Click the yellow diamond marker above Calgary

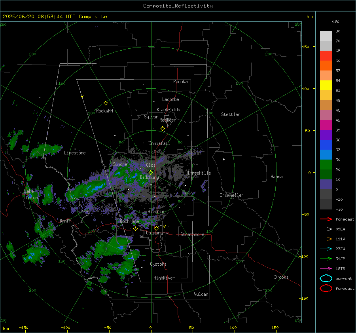click(156, 228)
